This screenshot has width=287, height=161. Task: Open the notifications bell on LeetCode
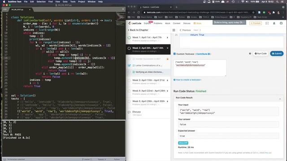tap(274, 23)
